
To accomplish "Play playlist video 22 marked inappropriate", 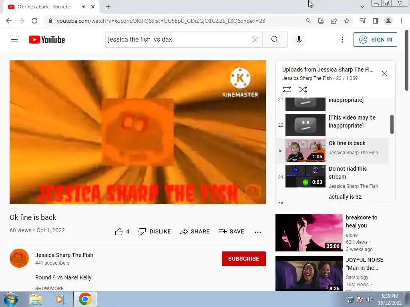I will 333,125.
